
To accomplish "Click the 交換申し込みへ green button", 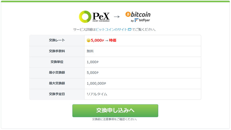I will 115,111.
